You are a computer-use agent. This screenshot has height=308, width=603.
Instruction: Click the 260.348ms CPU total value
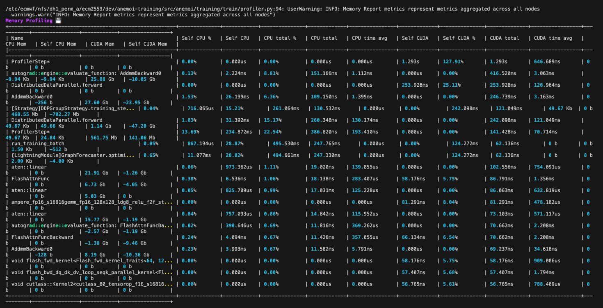pos(324,120)
